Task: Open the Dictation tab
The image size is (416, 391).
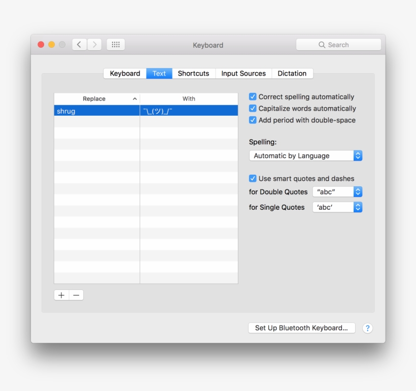Action: [x=292, y=73]
